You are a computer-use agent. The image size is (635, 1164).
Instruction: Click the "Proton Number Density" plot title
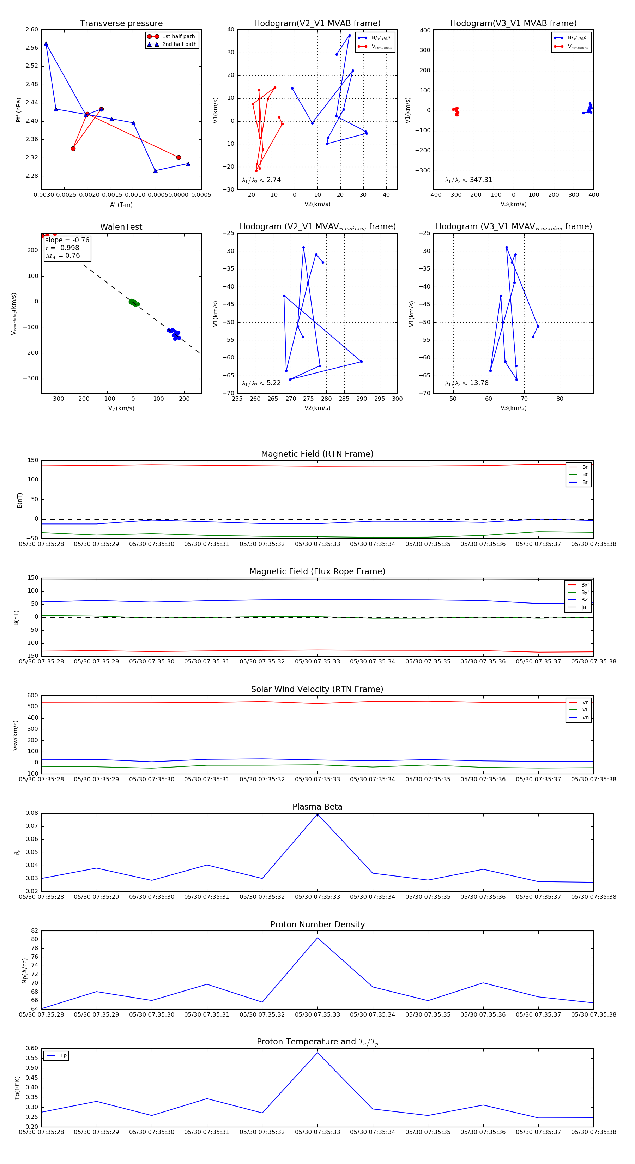[317, 924]
